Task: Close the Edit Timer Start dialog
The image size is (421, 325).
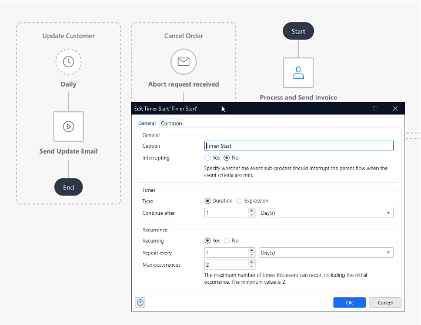Action: click(395, 108)
